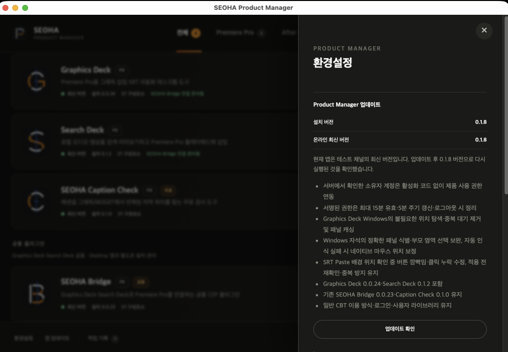508x352 pixels.
Task: Click the Windows 자석의 정확한 패널 식별 bullet
Action: [403, 246]
